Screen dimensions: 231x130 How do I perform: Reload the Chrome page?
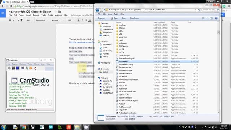tap(11, 6)
